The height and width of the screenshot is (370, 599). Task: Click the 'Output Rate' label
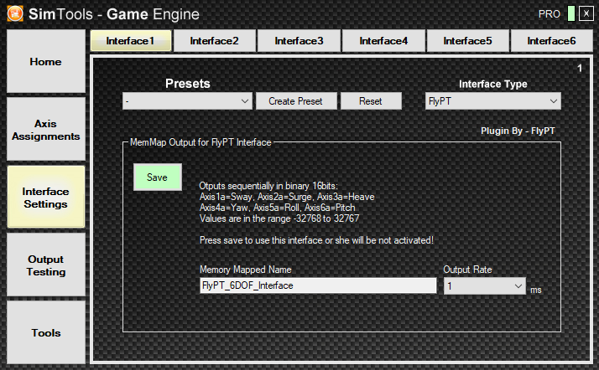click(467, 270)
